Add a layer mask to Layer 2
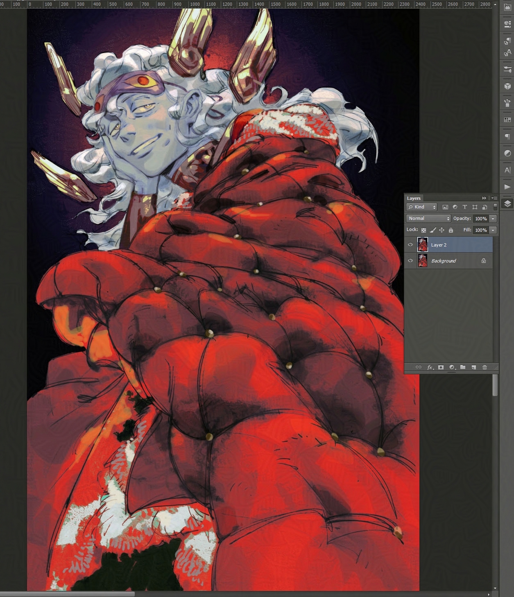The width and height of the screenshot is (514, 597). (x=441, y=367)
